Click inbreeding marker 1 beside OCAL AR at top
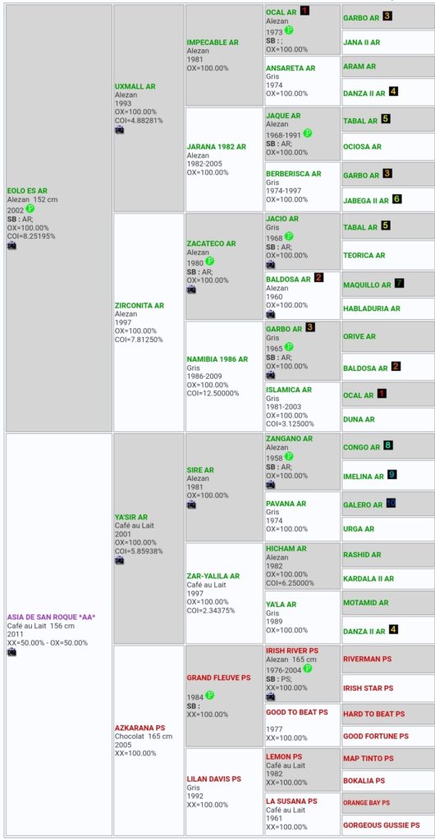 pos(304,11)
